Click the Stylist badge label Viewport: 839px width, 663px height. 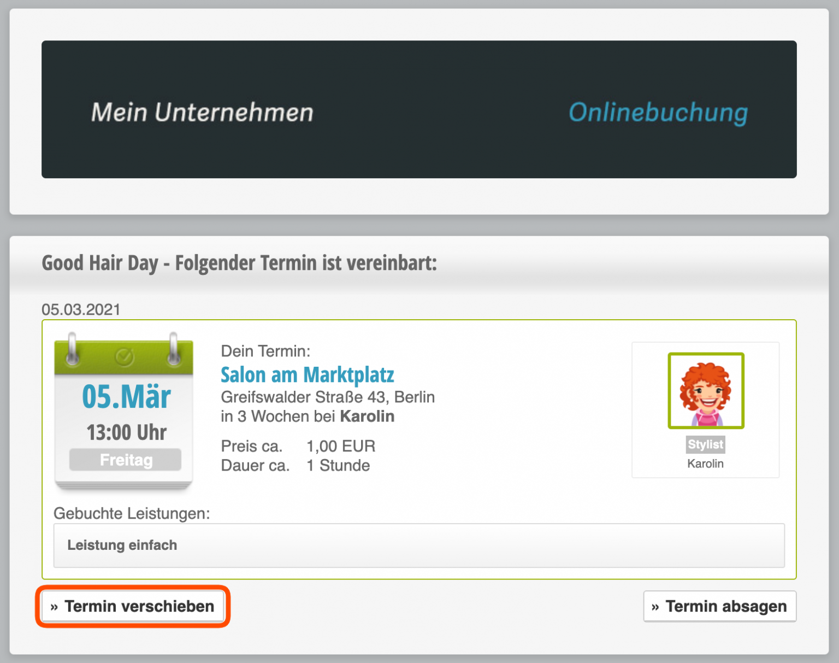click(x=705, y=444)
